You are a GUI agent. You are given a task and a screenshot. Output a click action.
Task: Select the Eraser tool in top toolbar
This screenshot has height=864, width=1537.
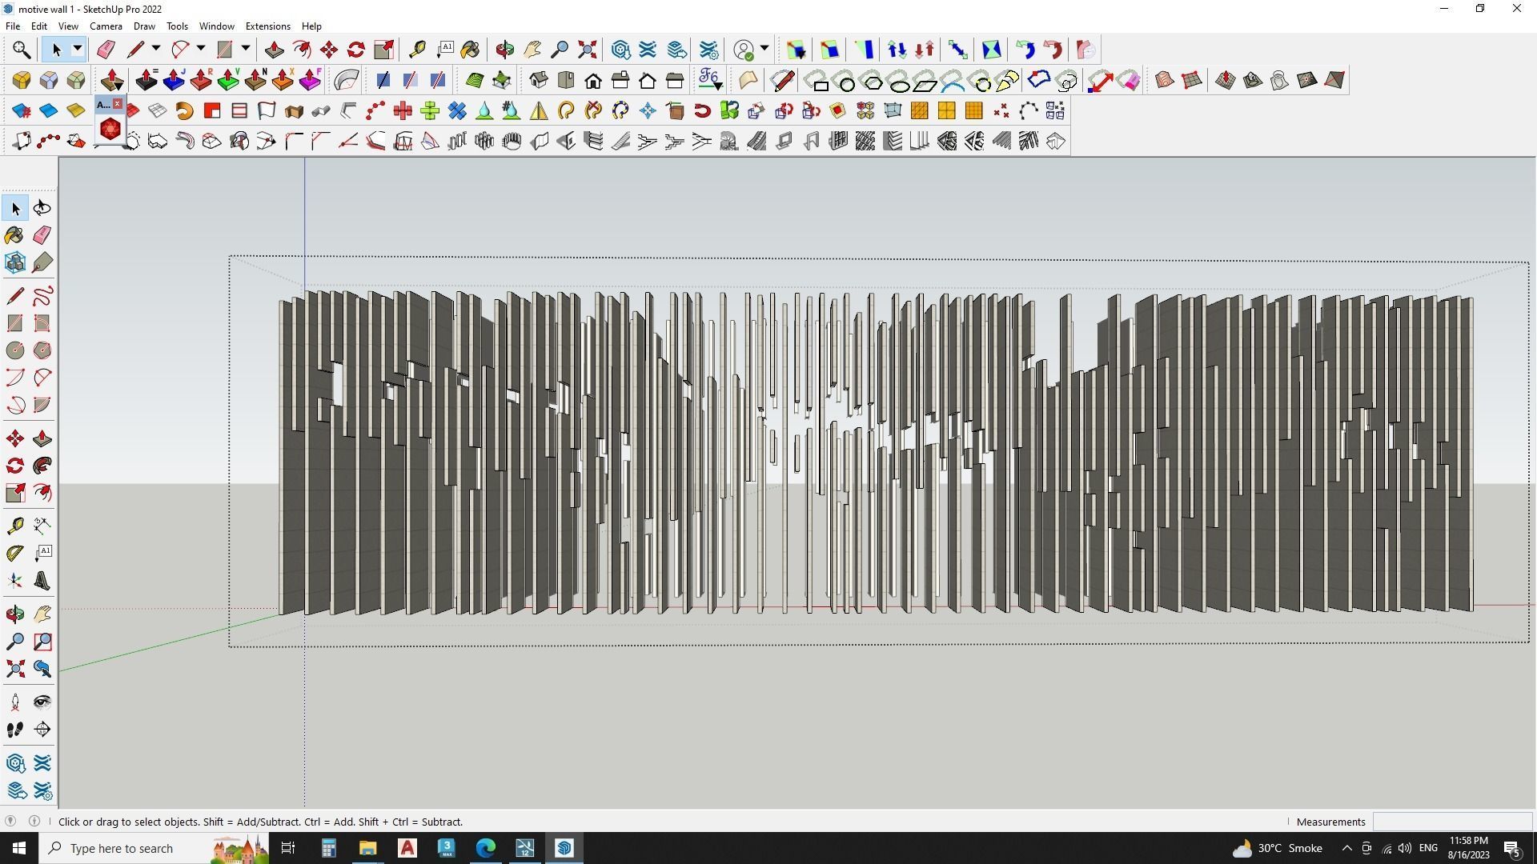coord(106,50)
